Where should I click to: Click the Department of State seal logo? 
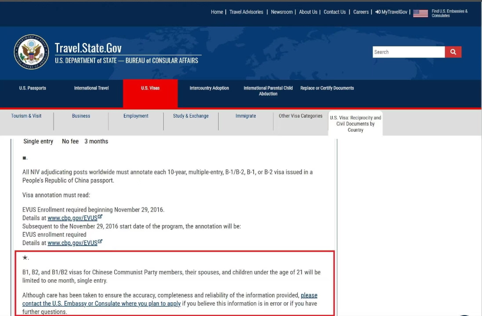31,52
